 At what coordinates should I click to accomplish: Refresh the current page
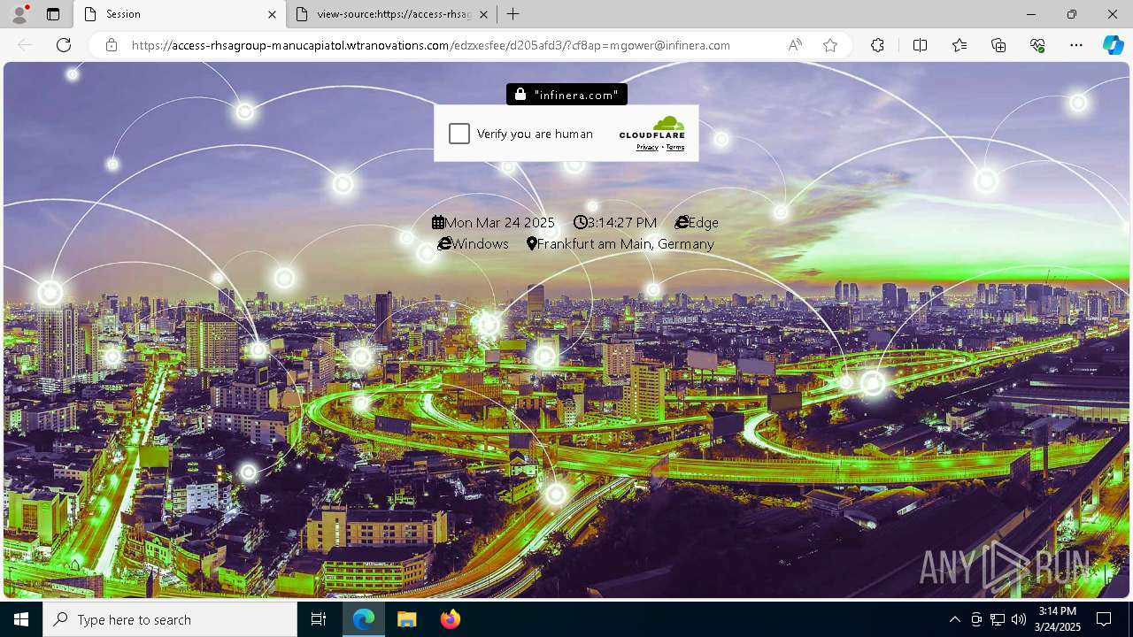point(64,45)
